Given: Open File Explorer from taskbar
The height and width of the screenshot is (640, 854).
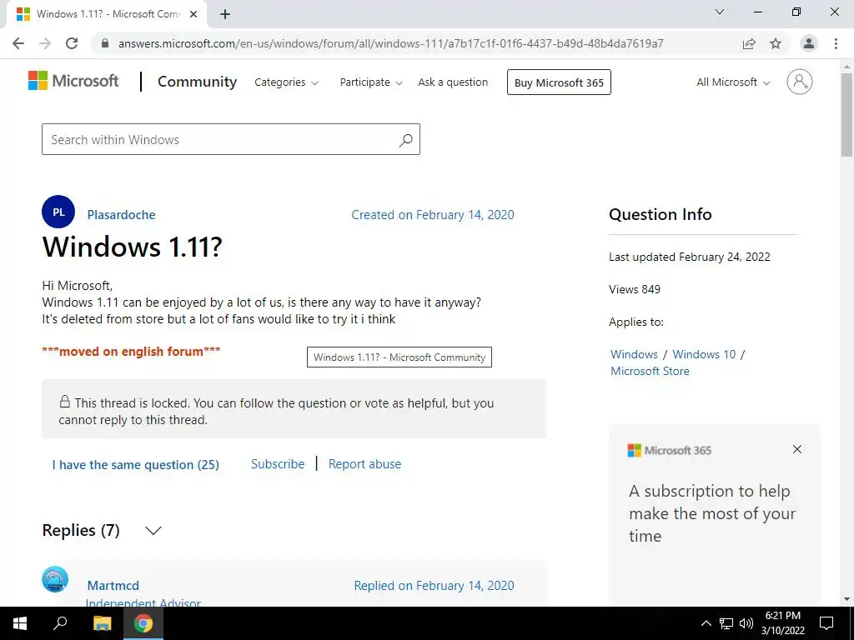Looking at the screenshot, I should click(x=102, y=623).
